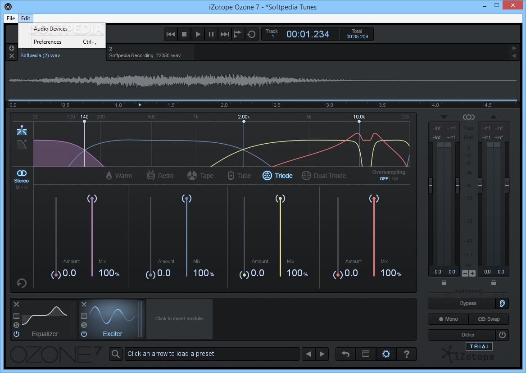
Task: Solo the Exciter module
Action: 84,325
